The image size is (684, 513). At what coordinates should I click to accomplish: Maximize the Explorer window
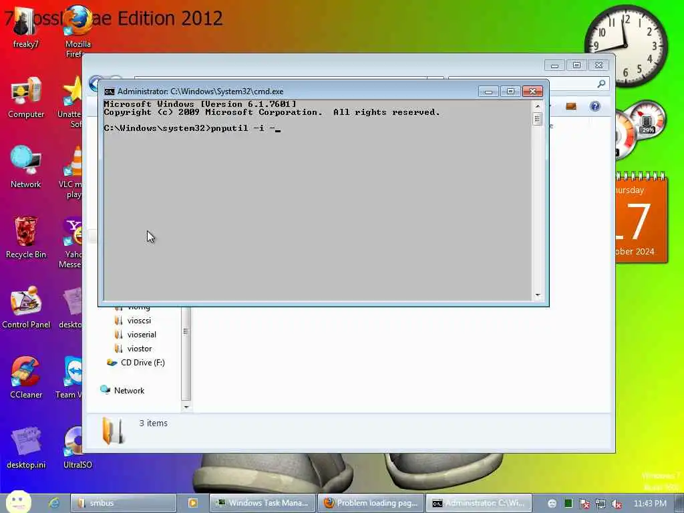point(576,65)
